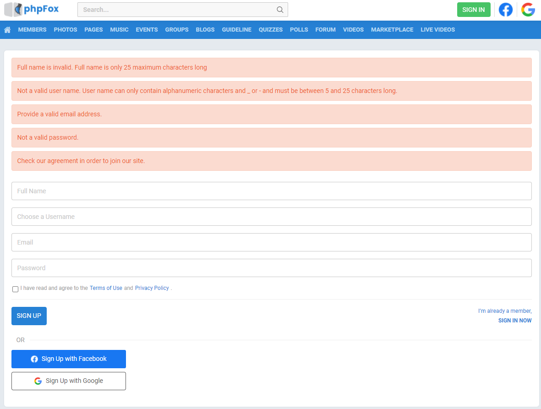Switch to the FORUM section

325,29
